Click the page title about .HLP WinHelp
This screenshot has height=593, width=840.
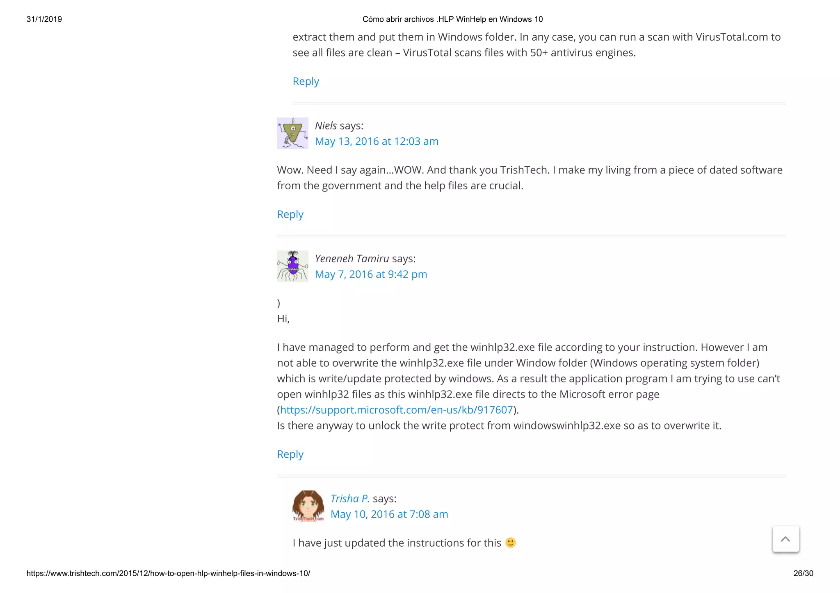pos(452,19)
